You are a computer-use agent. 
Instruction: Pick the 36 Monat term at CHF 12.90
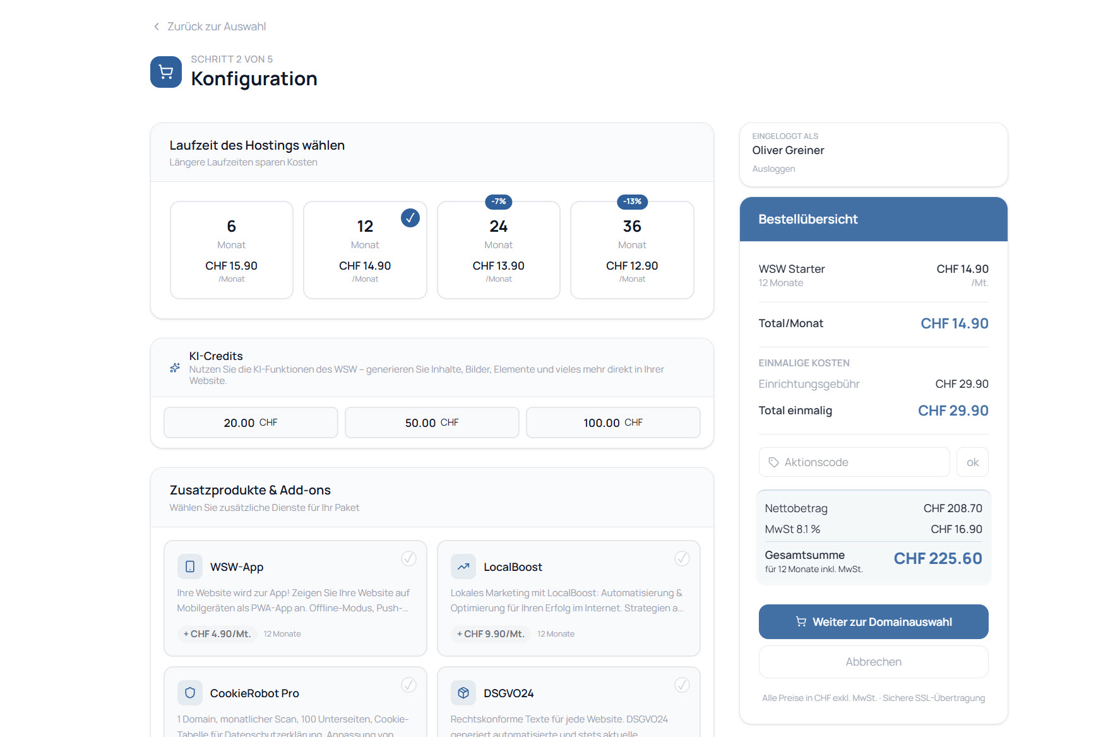[632, 250]
